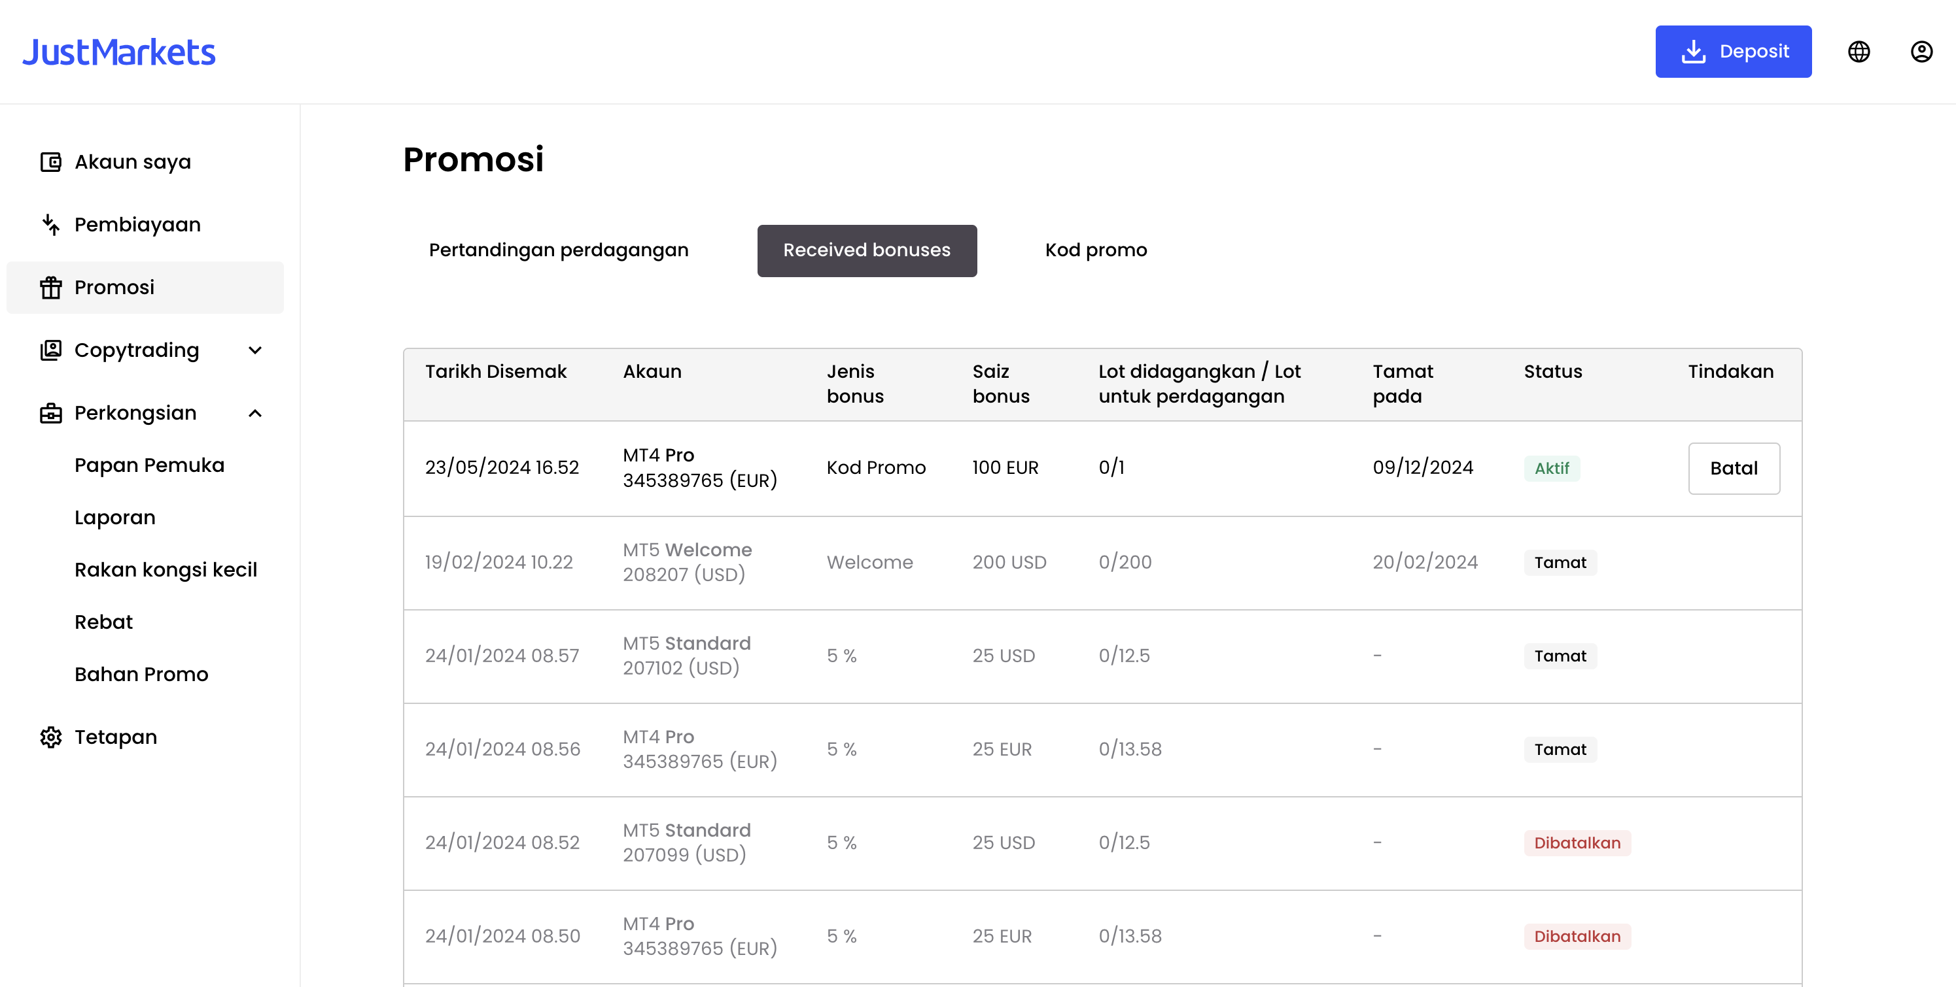Collapse the Perkongsian menu chevron
1956x987 pixels.
[x=255, y=414]
